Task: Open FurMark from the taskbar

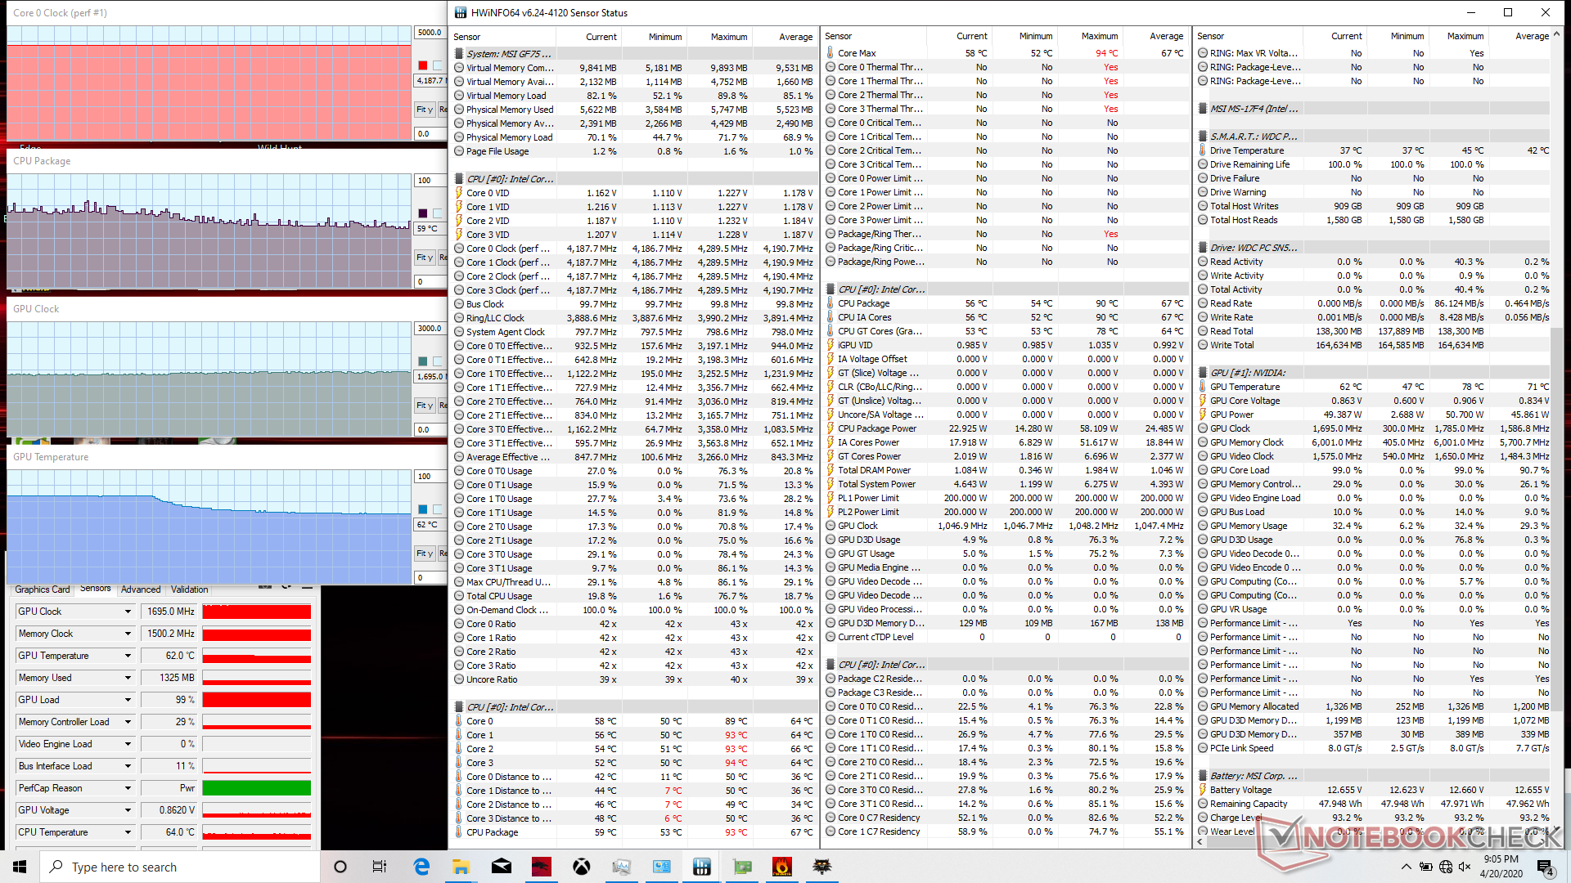Action: coord(781,867)
